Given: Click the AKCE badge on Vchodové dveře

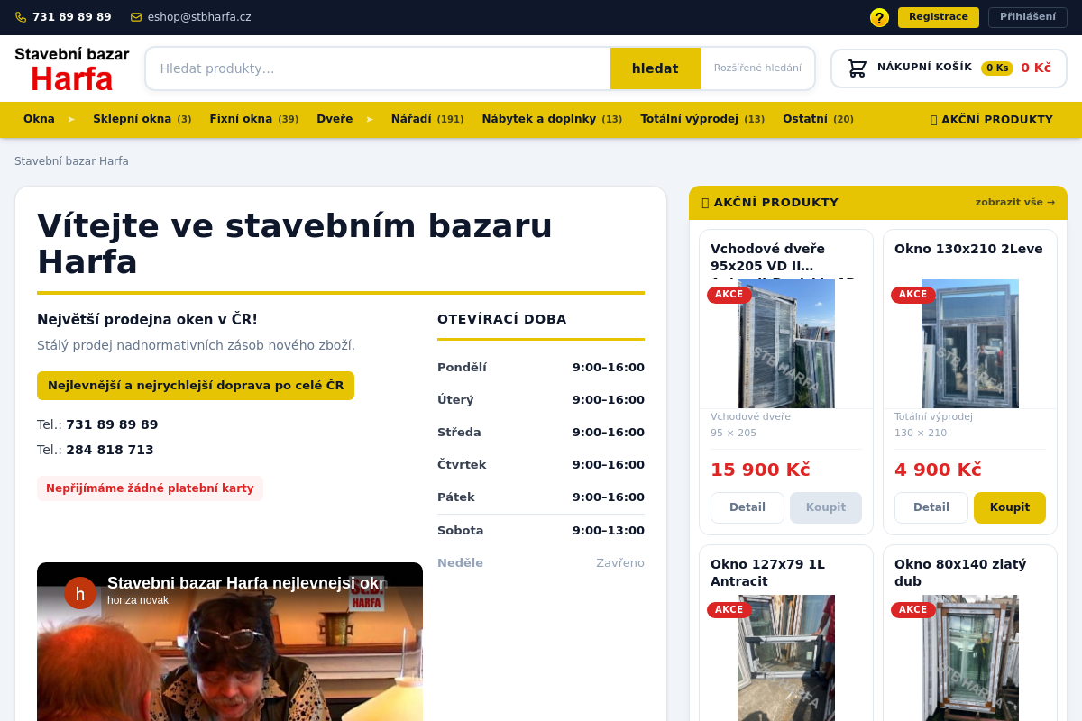Looking at the screenshot, I should coord(729,295).
